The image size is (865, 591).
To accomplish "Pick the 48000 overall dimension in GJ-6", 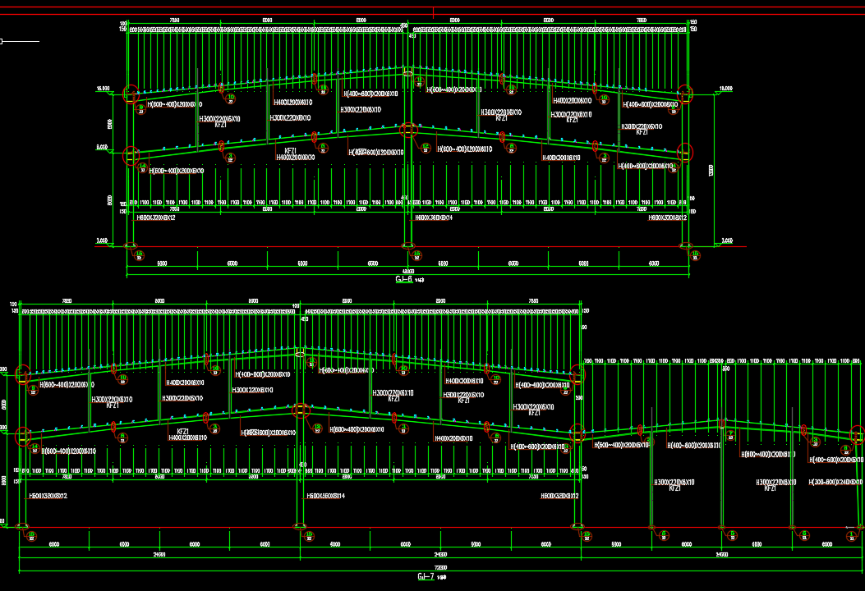I will pos(408,271).
